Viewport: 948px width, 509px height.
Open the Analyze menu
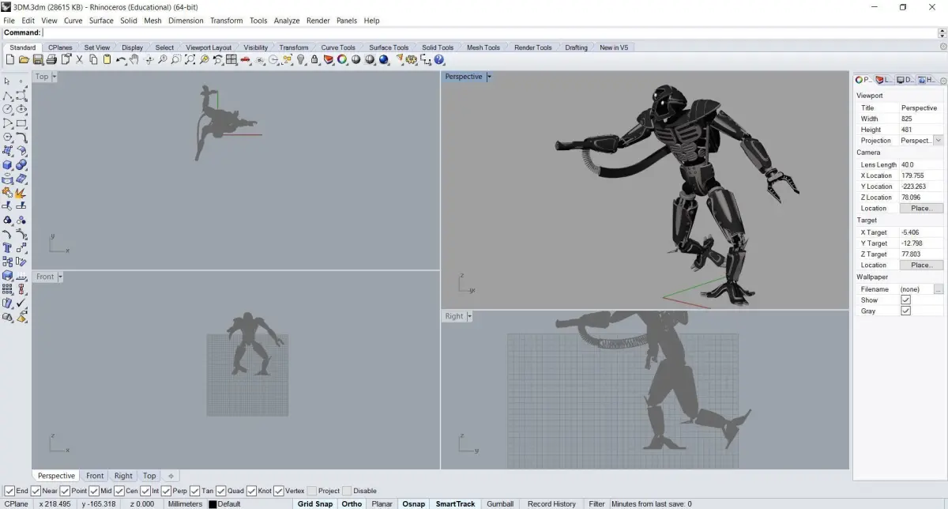point(286,21)
